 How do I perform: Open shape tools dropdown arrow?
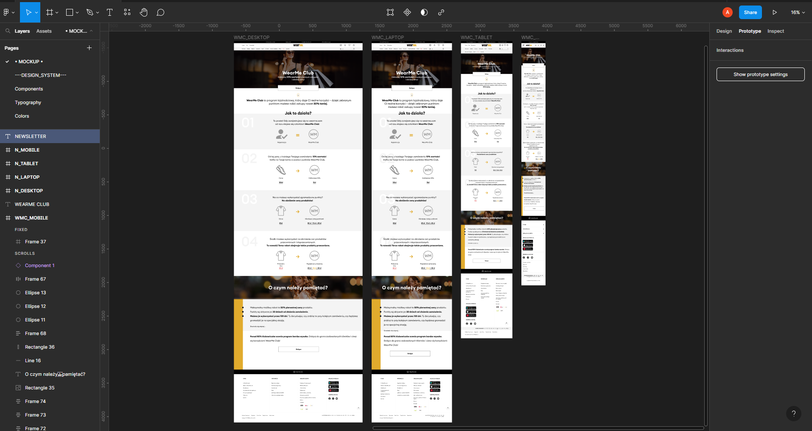tap(77, 13)
